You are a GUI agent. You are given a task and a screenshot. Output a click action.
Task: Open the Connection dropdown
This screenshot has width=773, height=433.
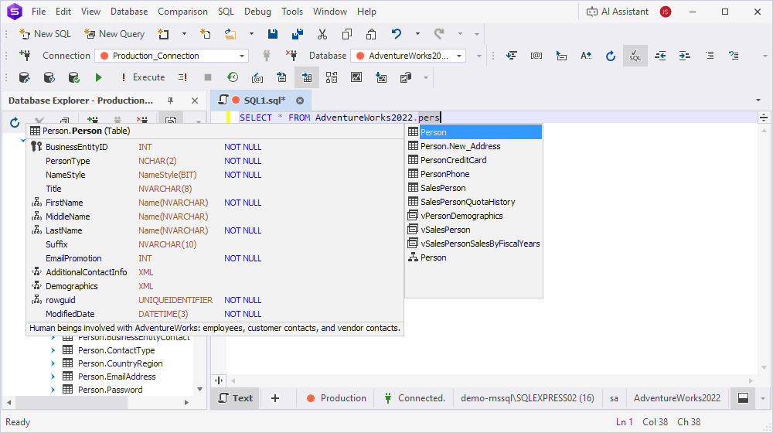pos(242,56)
